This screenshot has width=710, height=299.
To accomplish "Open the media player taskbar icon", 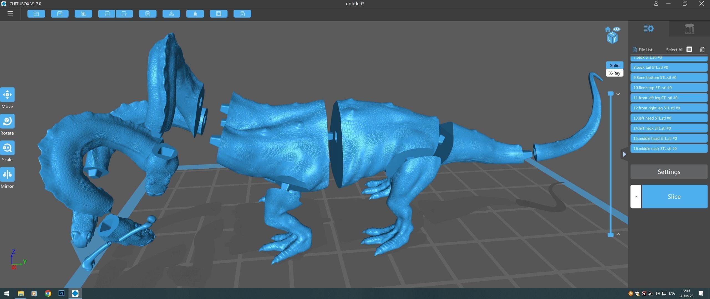I will pos(34,293).
